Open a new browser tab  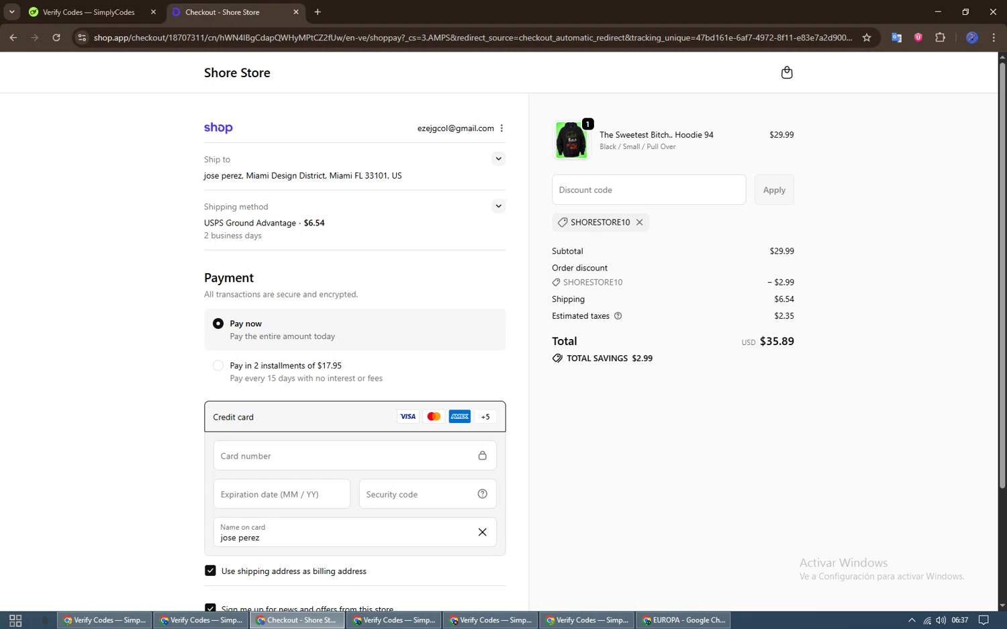coord(318,12)
